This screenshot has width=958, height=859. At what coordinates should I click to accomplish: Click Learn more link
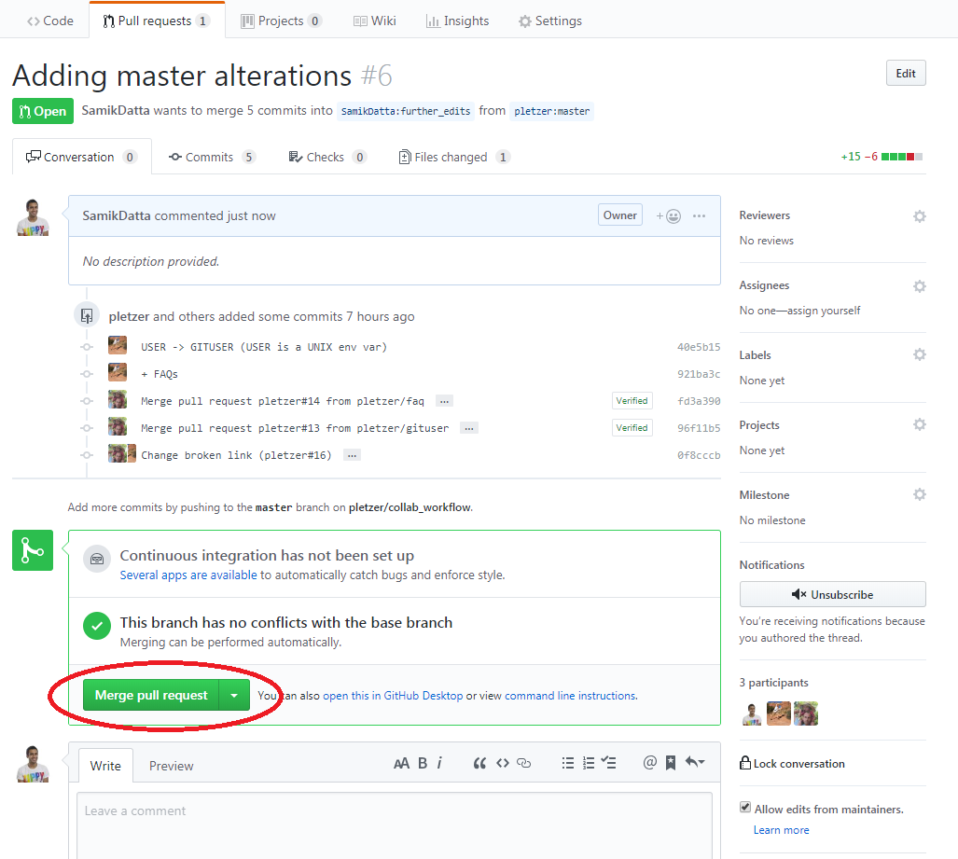pyautogui.click(x=781, y=830)
